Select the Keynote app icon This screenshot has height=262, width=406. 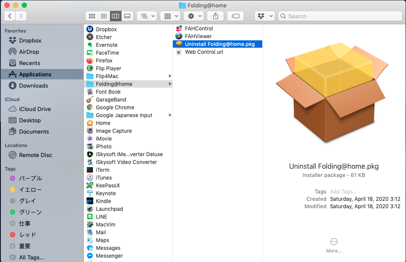[x=90, y=193]
